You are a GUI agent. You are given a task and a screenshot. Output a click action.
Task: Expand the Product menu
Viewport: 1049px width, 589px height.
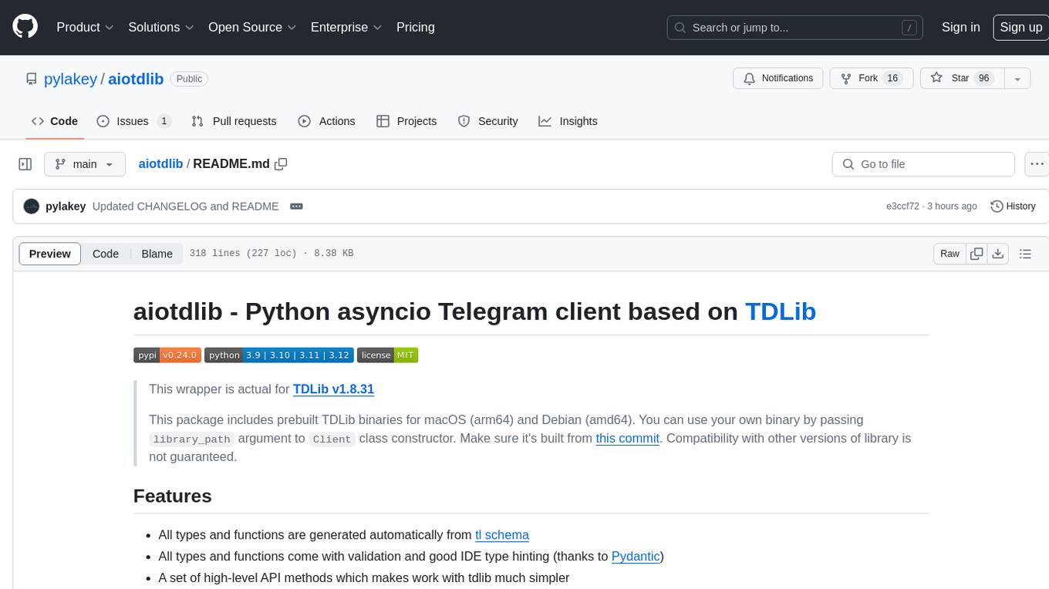[x=85, y=27]
